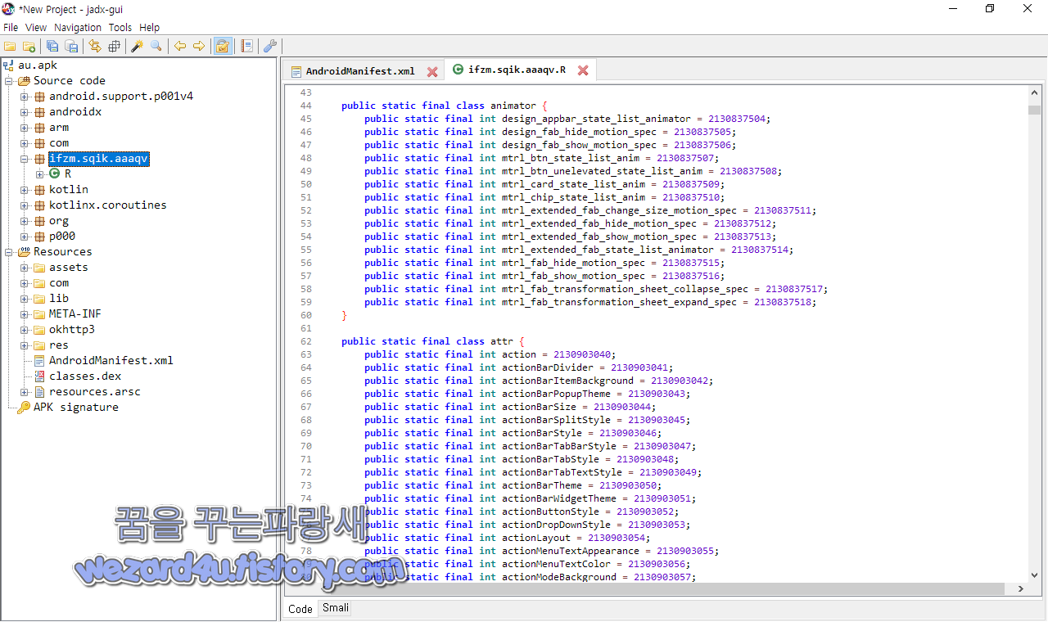Click "mtrl_fab_transformation_sheet_expand_spec" on line 59
The height and width of the screenshot is (622, 1048).
[x=620, y=302]
